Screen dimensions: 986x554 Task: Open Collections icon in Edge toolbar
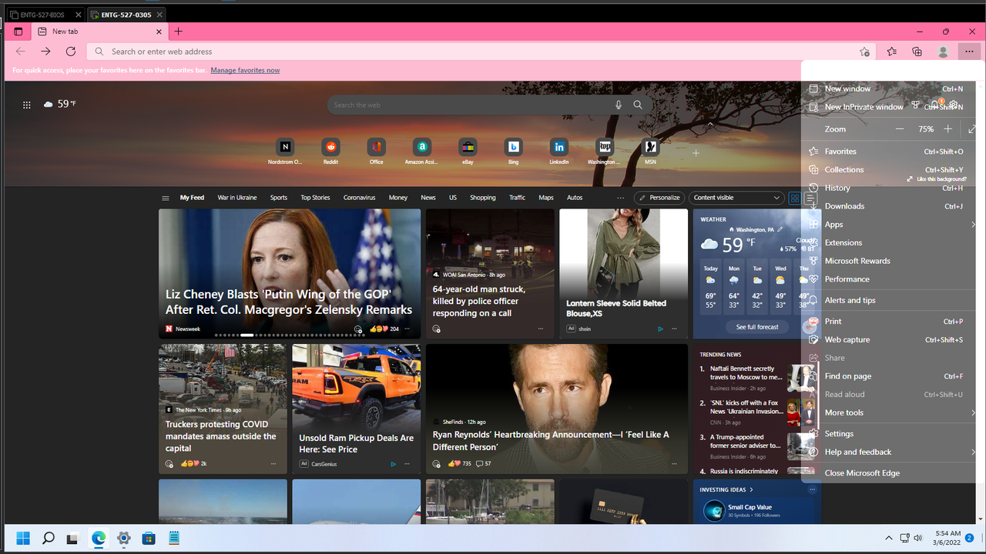[x=917, y=52]
